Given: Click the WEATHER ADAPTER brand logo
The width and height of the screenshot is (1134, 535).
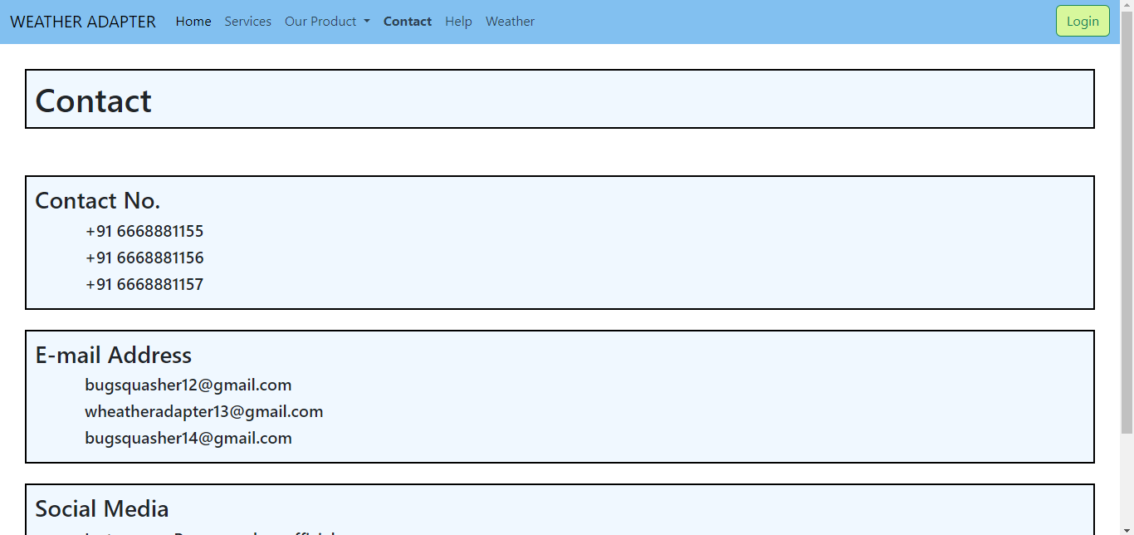Looking at the screenshot, I should 83,22.
